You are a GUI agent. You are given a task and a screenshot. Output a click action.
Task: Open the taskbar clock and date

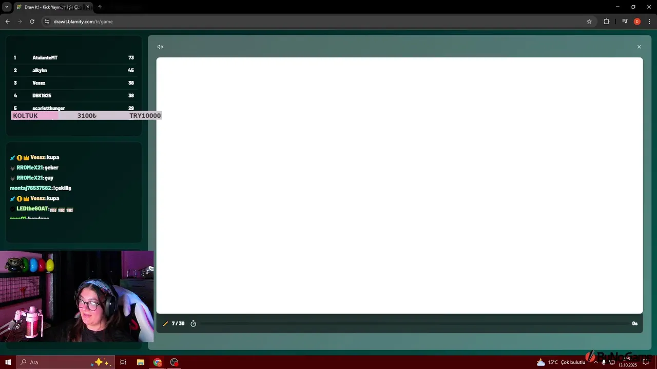click(x=627, y=362)
